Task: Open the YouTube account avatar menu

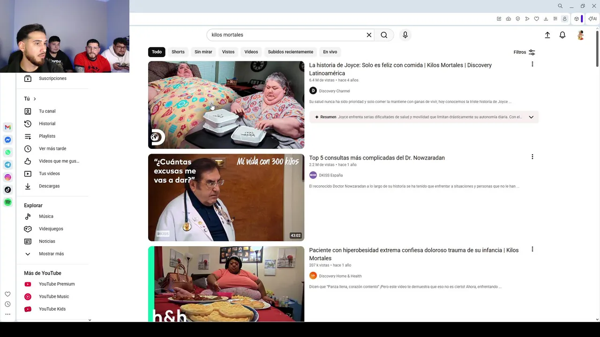Action: pyautogui.click(x=580, y=35)
